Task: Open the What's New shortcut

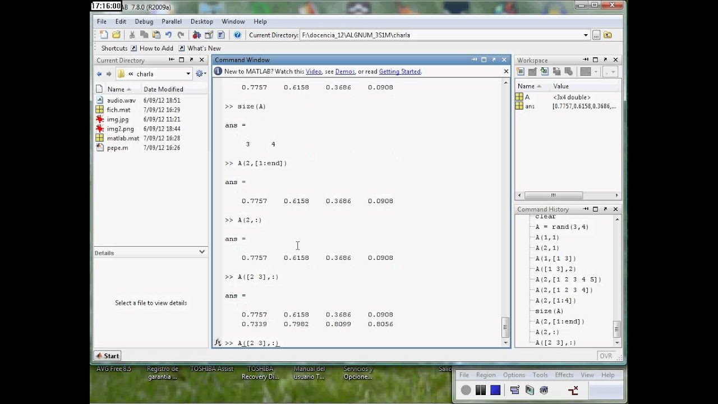Action: pos(200,48)
